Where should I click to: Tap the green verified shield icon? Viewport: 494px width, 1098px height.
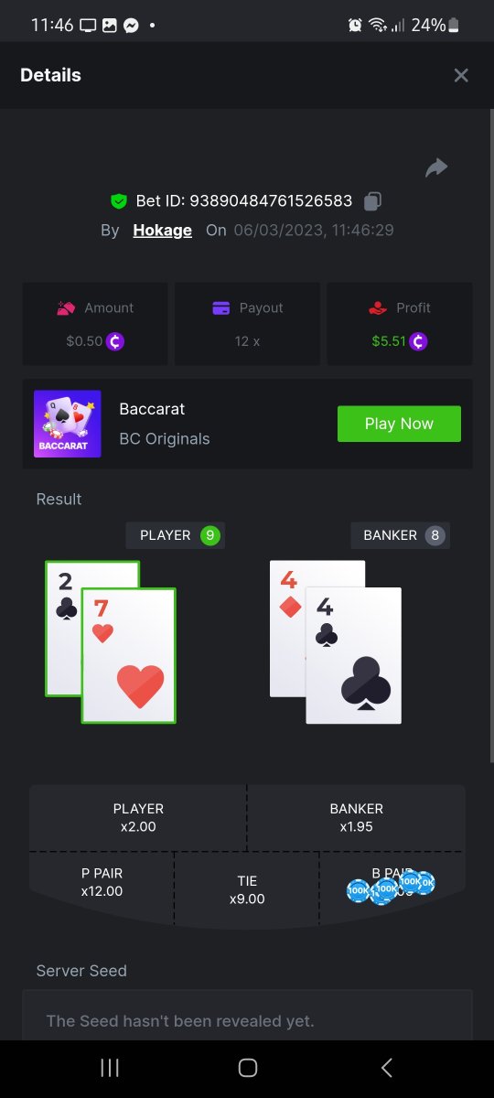(118, 200)
